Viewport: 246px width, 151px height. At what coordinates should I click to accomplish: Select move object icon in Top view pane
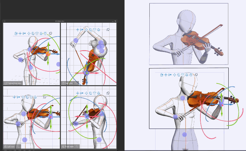(86, 30)
